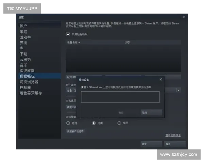
Task: Expand the direct connection dropdown arrow
Action: click(x=178, y=90)
